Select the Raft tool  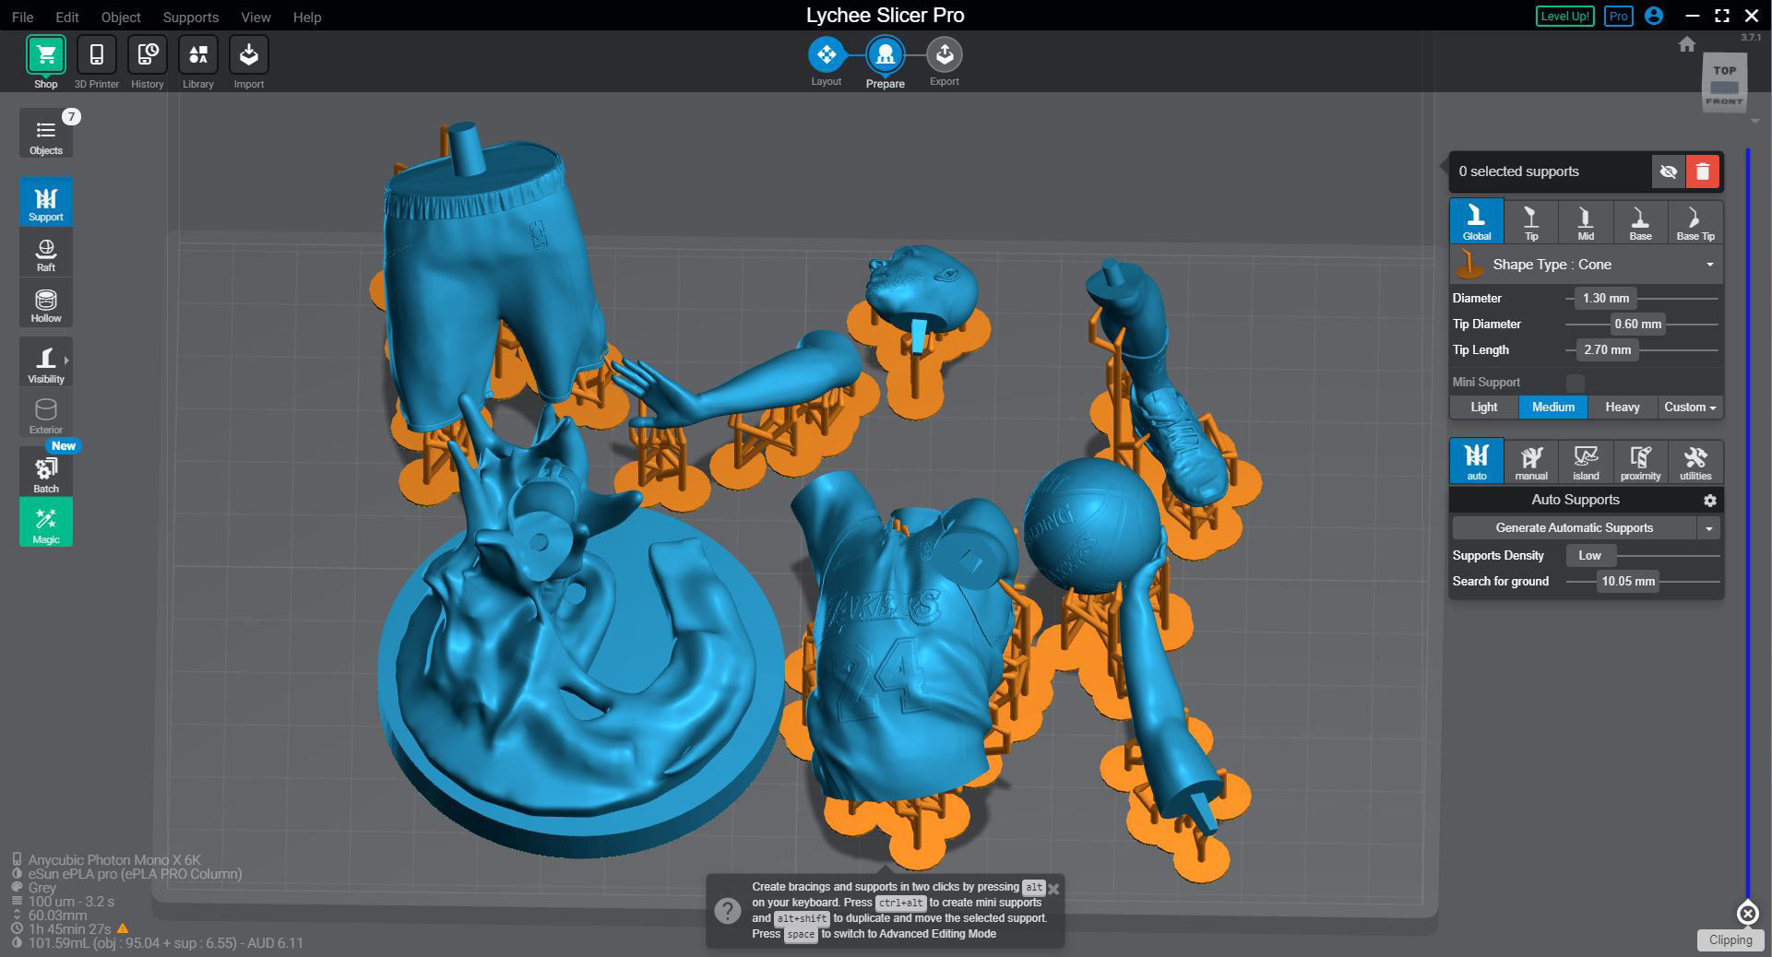coord(45,253)
